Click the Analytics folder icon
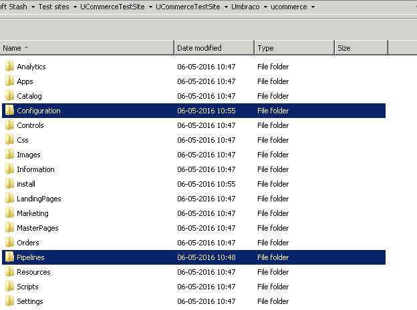Image resolution: width=417 pixels, height=310 pixels. (x=9, y=67)
